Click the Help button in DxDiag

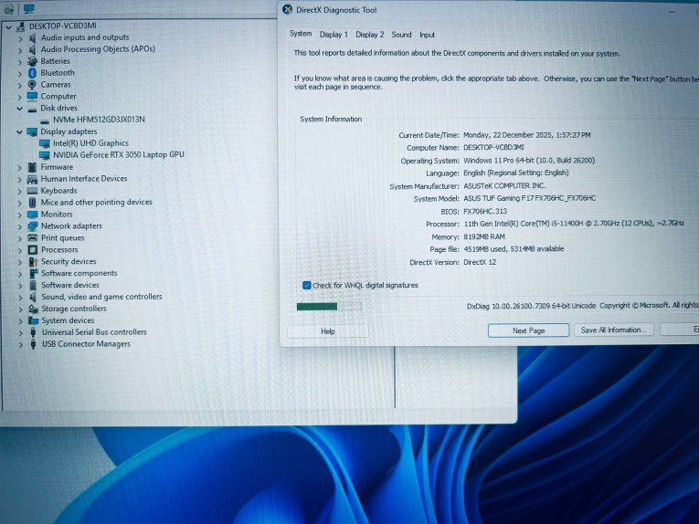coord(328,331)
